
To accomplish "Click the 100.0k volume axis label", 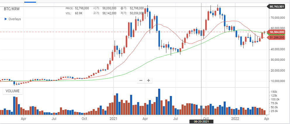I will 275,99.
